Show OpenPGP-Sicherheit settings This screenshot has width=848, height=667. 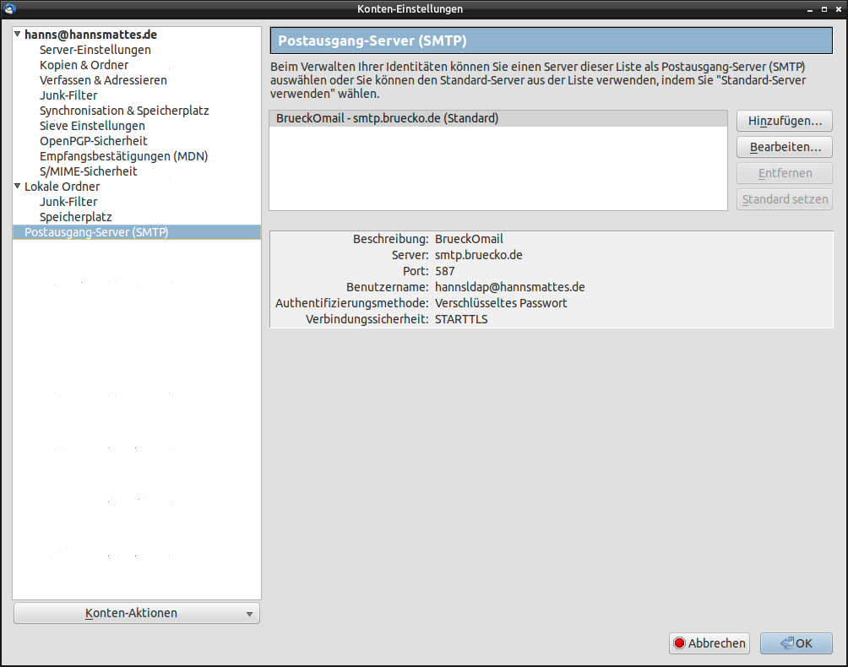[94, 141]
